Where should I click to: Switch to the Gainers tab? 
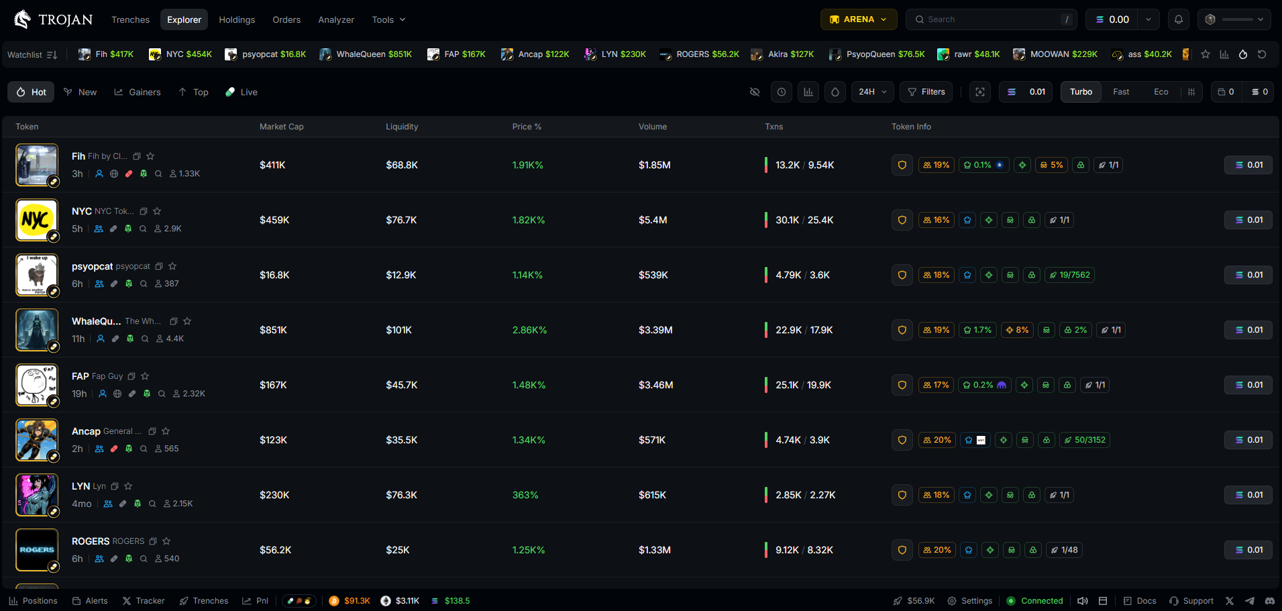(x=138, y=92)
